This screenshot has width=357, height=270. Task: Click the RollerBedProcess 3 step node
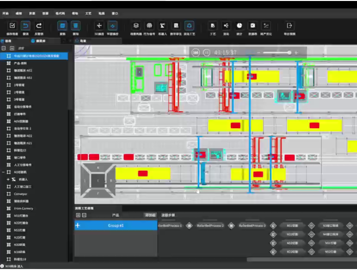point(252,226)
